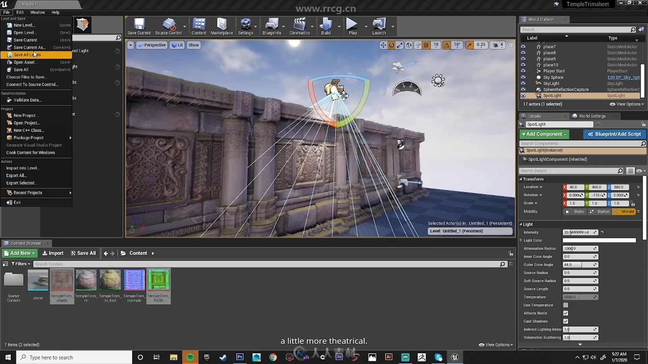
Task: Open Settings toolbar icon
Action: point(245,26)
